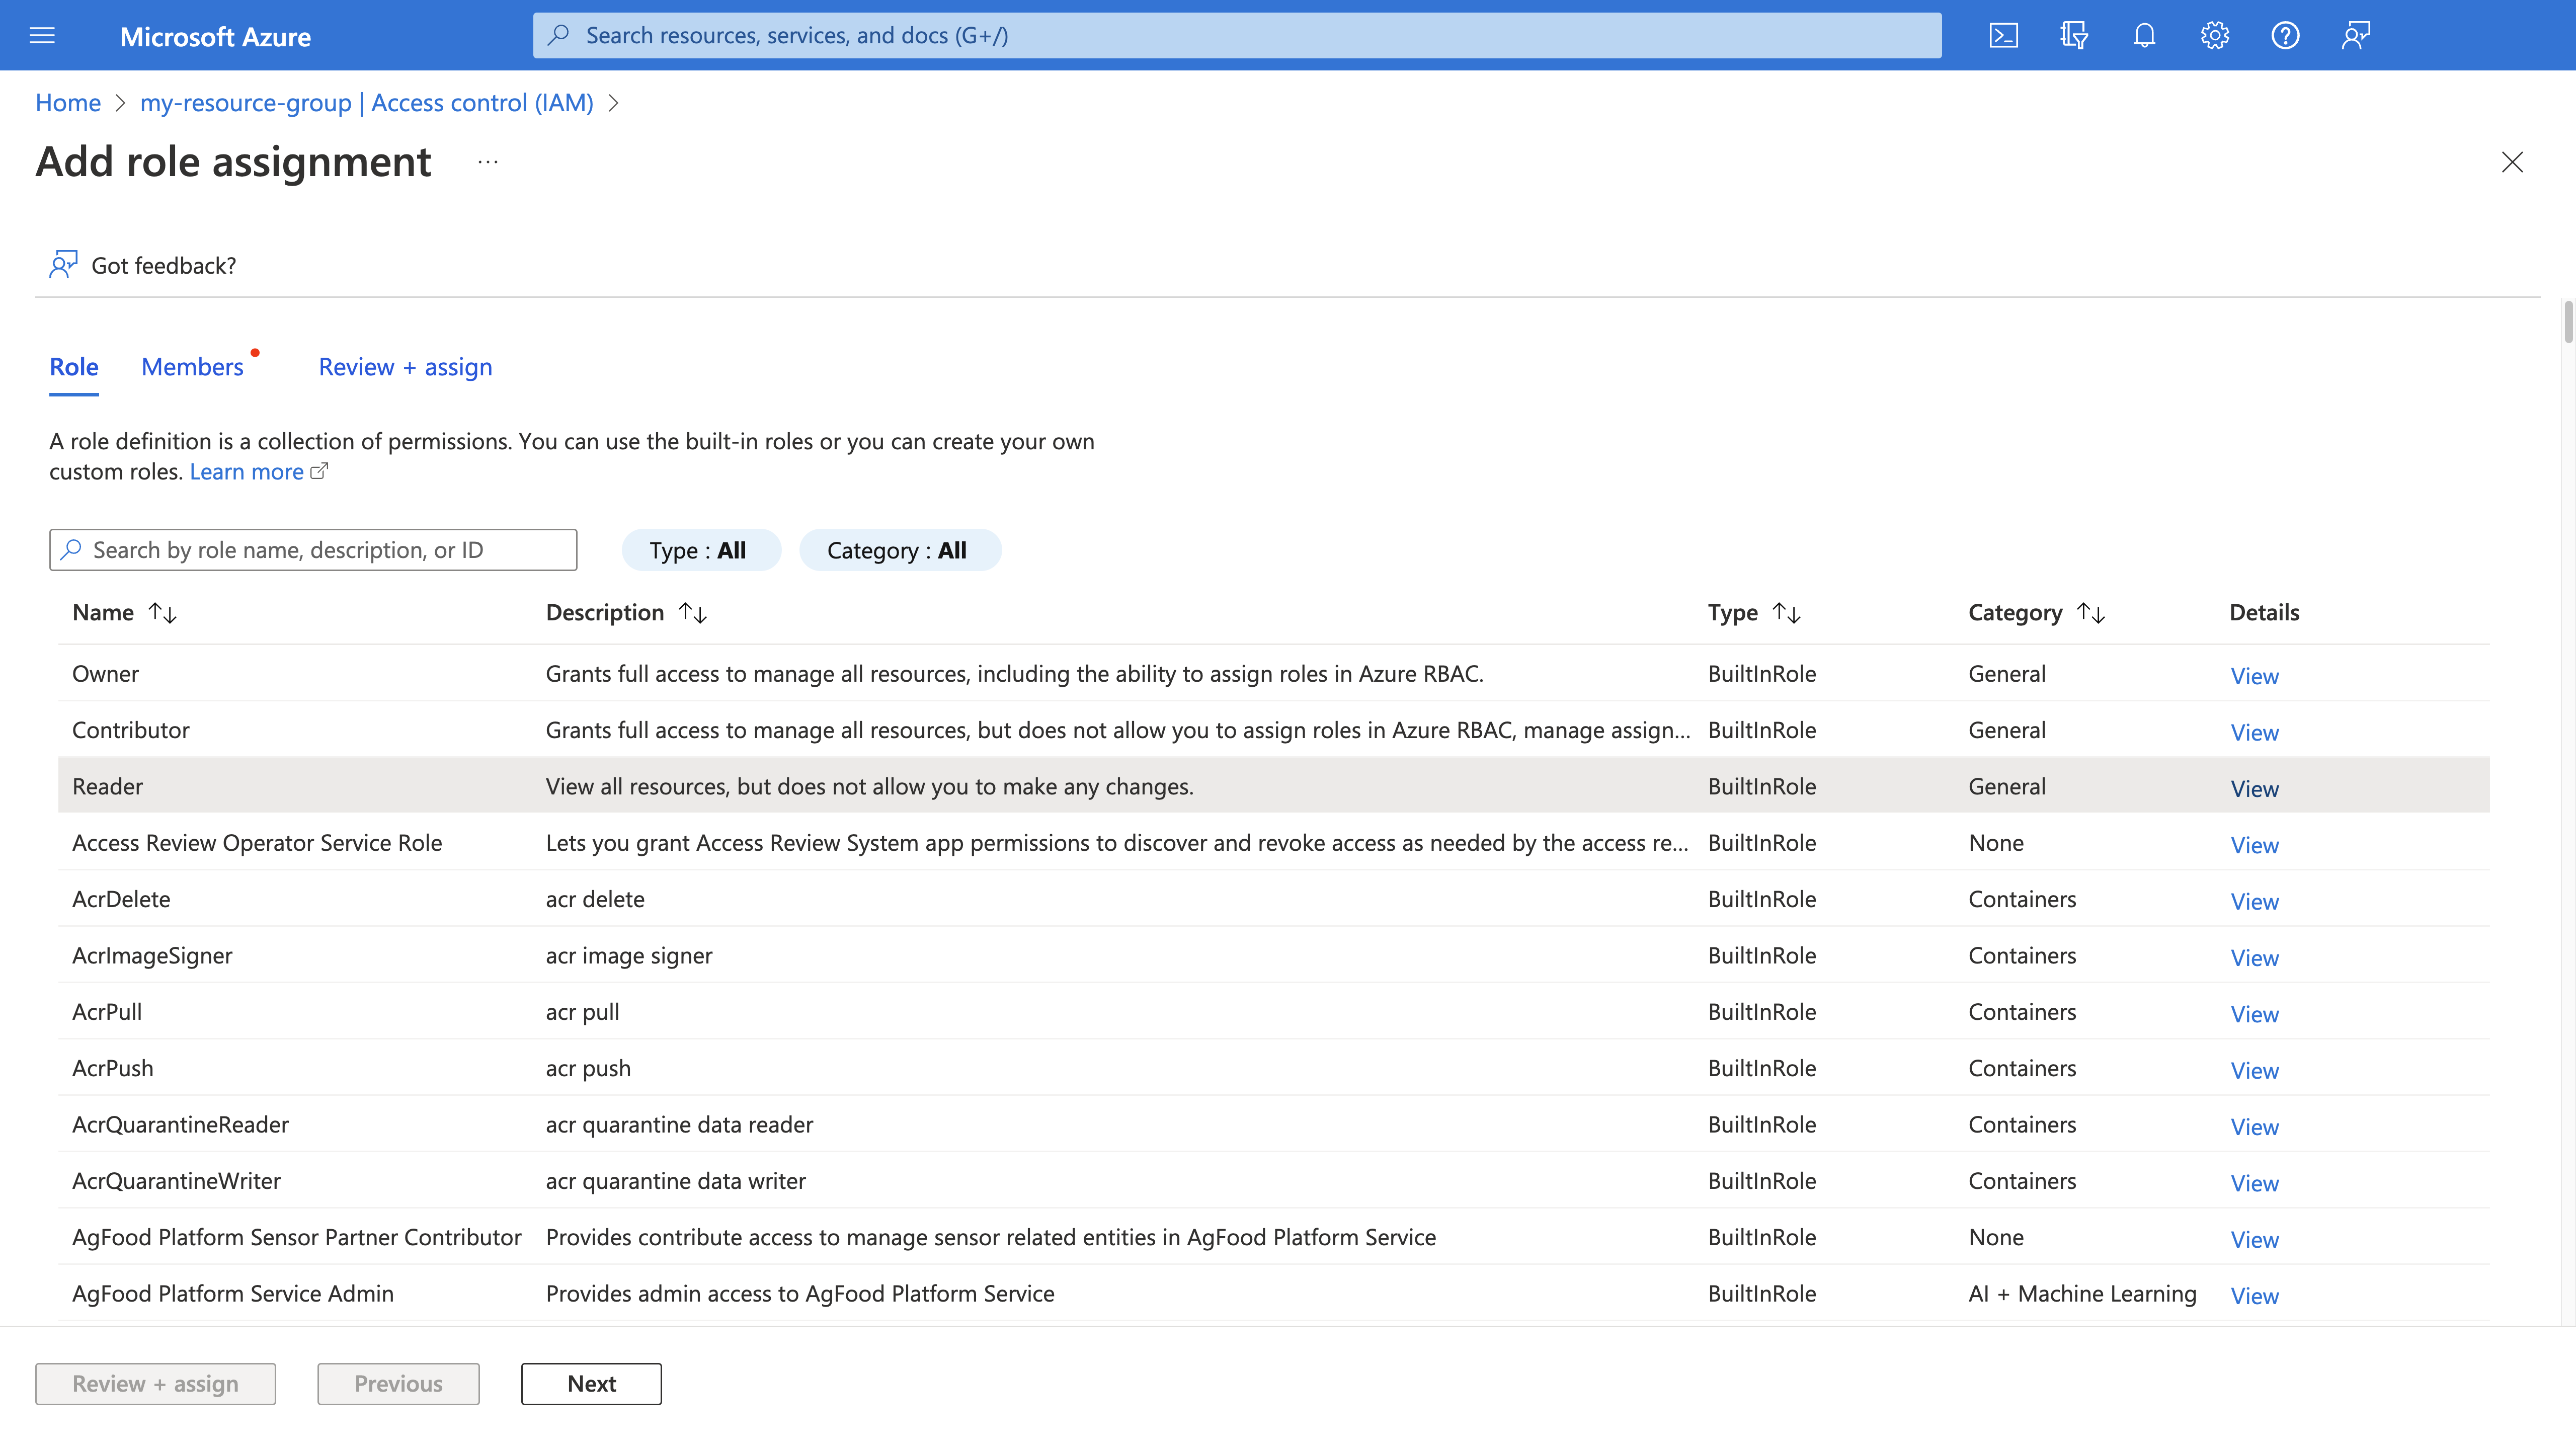
Task: Switch to Review + assign tab
Action: pyautogui.click(x=405, y=367)
